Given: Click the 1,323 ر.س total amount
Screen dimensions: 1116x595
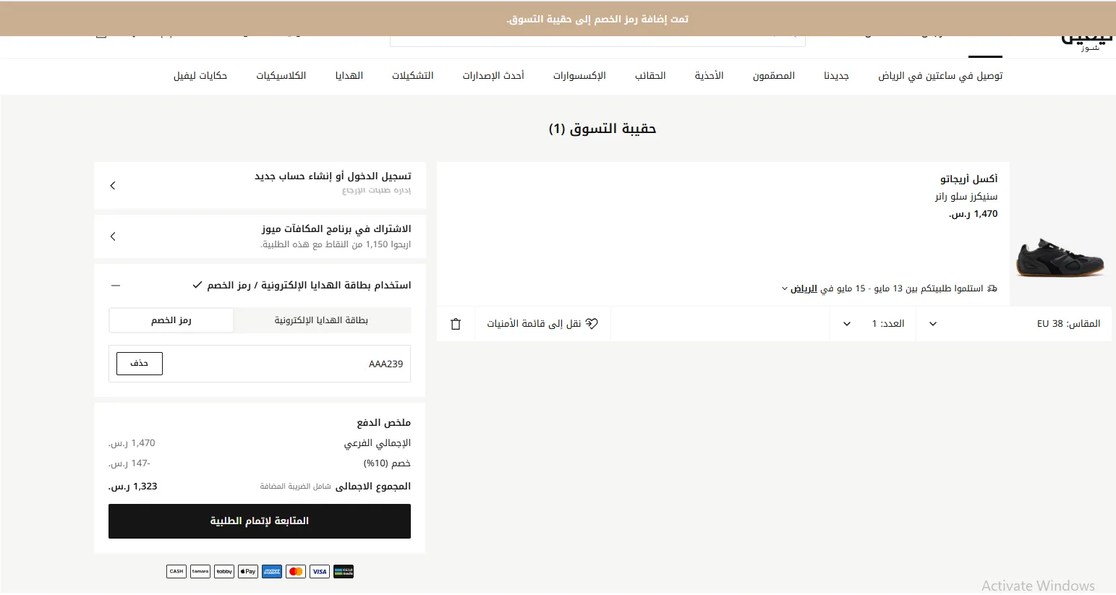Looking at the screenshot, I should pyautogui.click(x=133, y=487).
